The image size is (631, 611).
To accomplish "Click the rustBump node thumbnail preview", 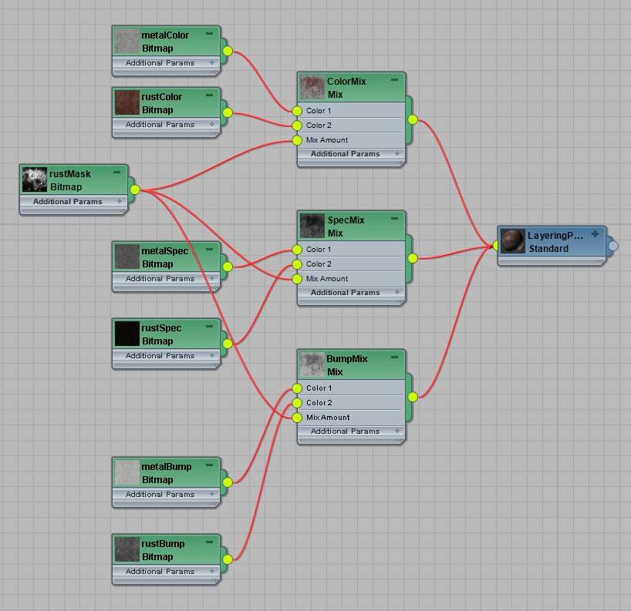I will click(127, 550).
